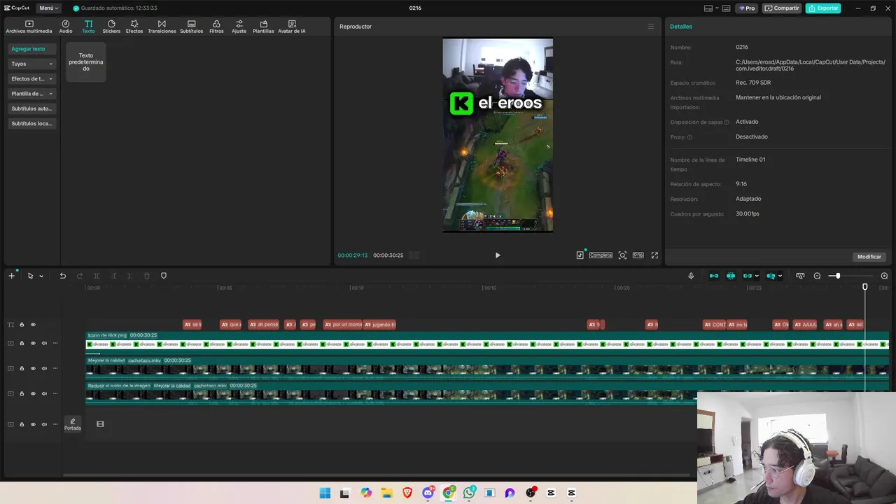Enter fullscreen preview mode
The image size is (896, 504).
tap(654, 255)
